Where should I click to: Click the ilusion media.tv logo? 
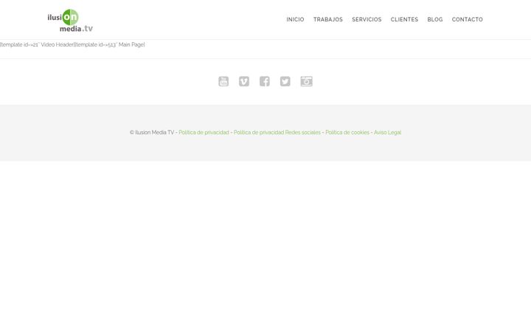pos(70,21)
